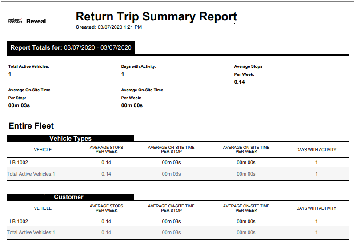Screen dimensions: 357x250
Task: Select the Report Totals date range header
Action: click(x=71, y=47)
